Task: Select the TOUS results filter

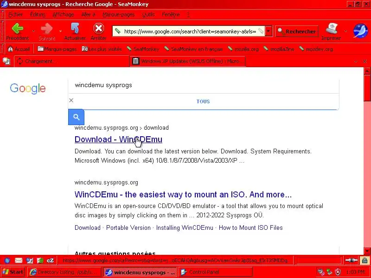Action: point(203,101)
